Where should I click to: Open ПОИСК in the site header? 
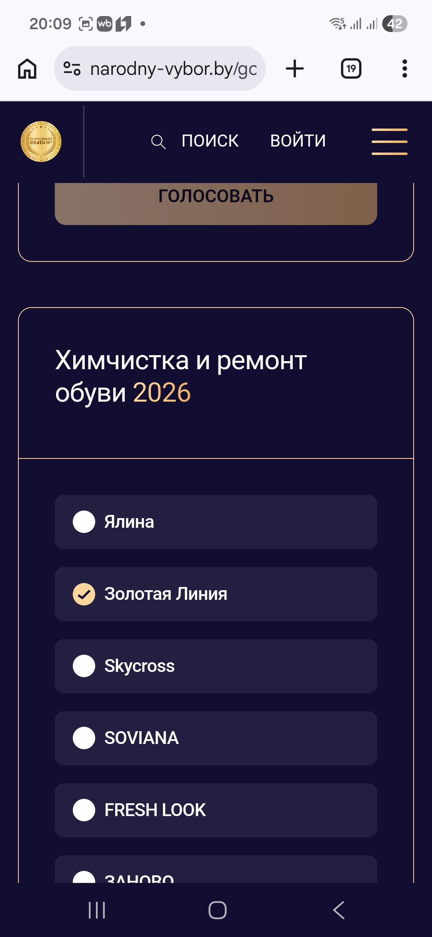[x=210, y=141]
